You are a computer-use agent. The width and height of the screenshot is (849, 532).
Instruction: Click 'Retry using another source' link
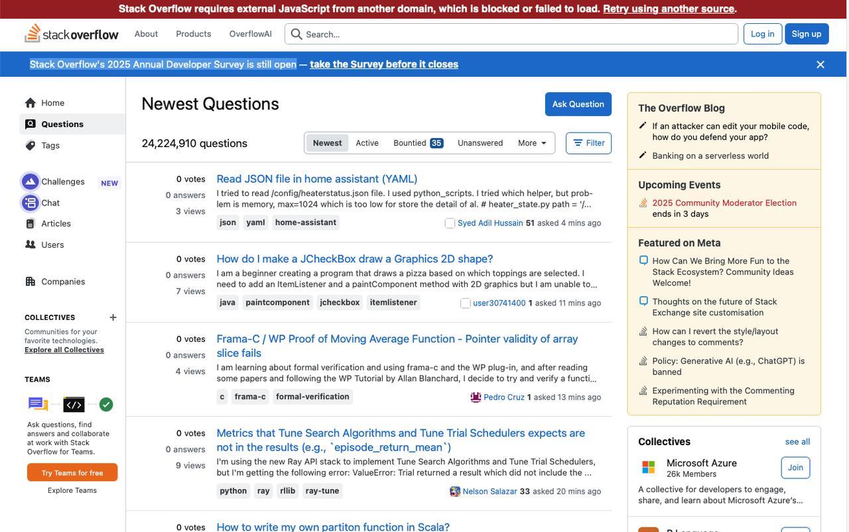669,9
